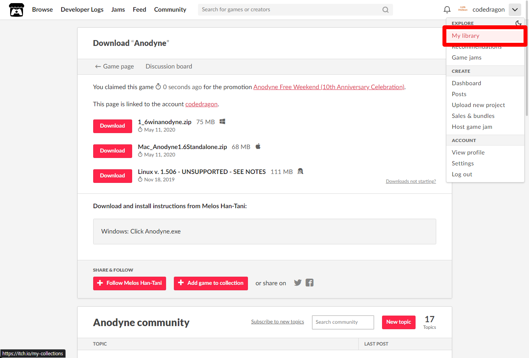Toggle dark mode moon icon

click(518, 23)
